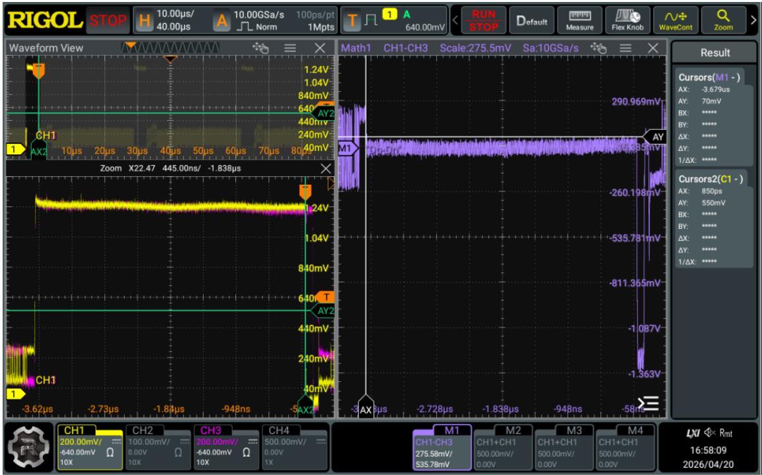Open the list icon at Math1 bottom right
Screen dimensions: 762x475
pos(649,403)
